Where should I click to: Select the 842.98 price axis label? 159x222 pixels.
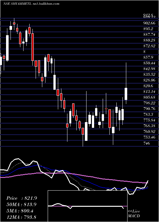149,69
